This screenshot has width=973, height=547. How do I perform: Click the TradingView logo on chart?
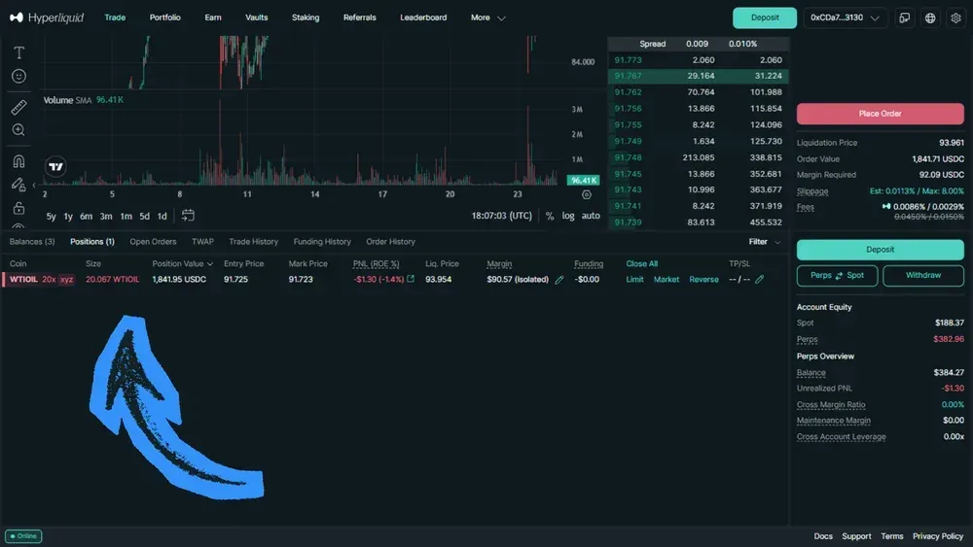click(x=55, y=167)
